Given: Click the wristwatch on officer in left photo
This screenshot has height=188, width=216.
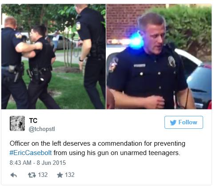Looking at the screenshot, I should (x=81, y=60).
